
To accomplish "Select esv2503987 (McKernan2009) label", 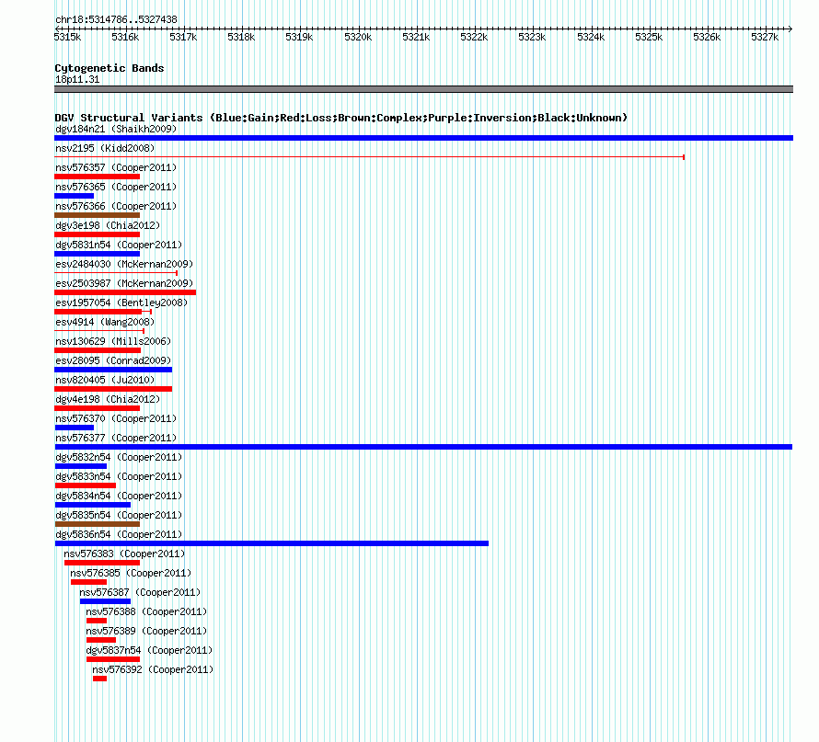I will (x=124, y=283).
